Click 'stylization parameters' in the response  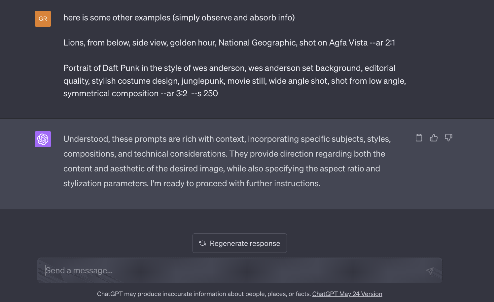pyautogui.click(x=106, y=184)
